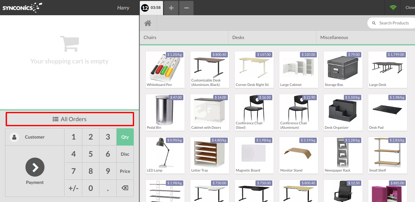Tap numpad key 8
This screenshot has width=415, height=202.
[x=91, y=171]
